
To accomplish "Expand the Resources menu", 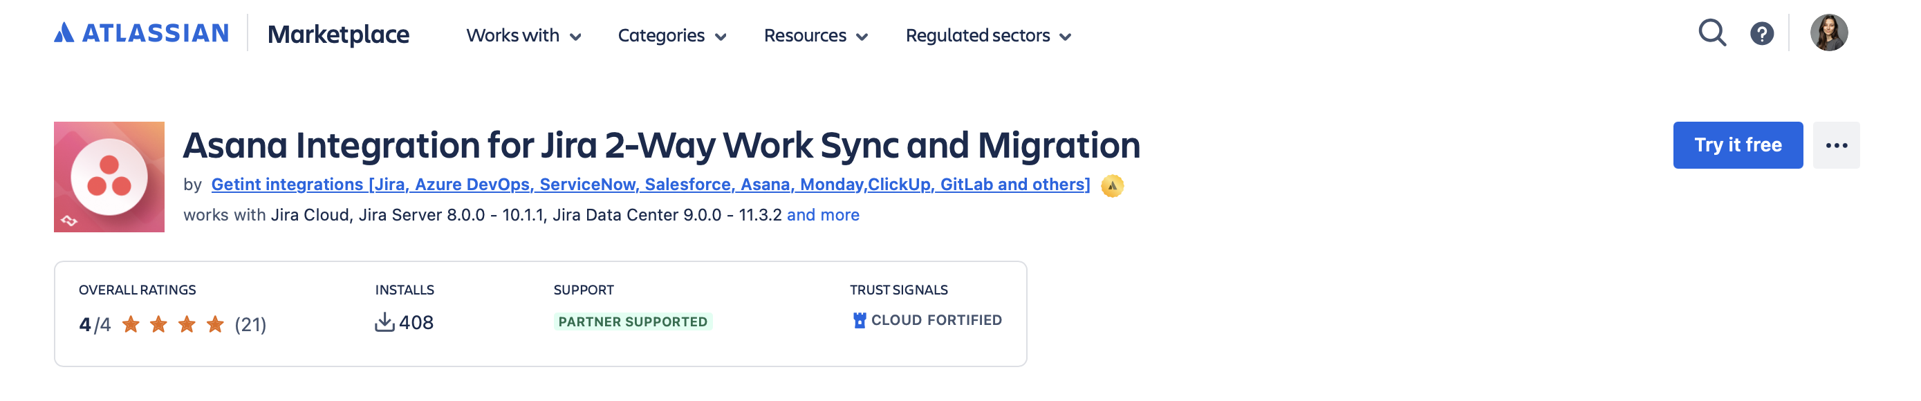I will pyautogui.click(x=816, y=35).
